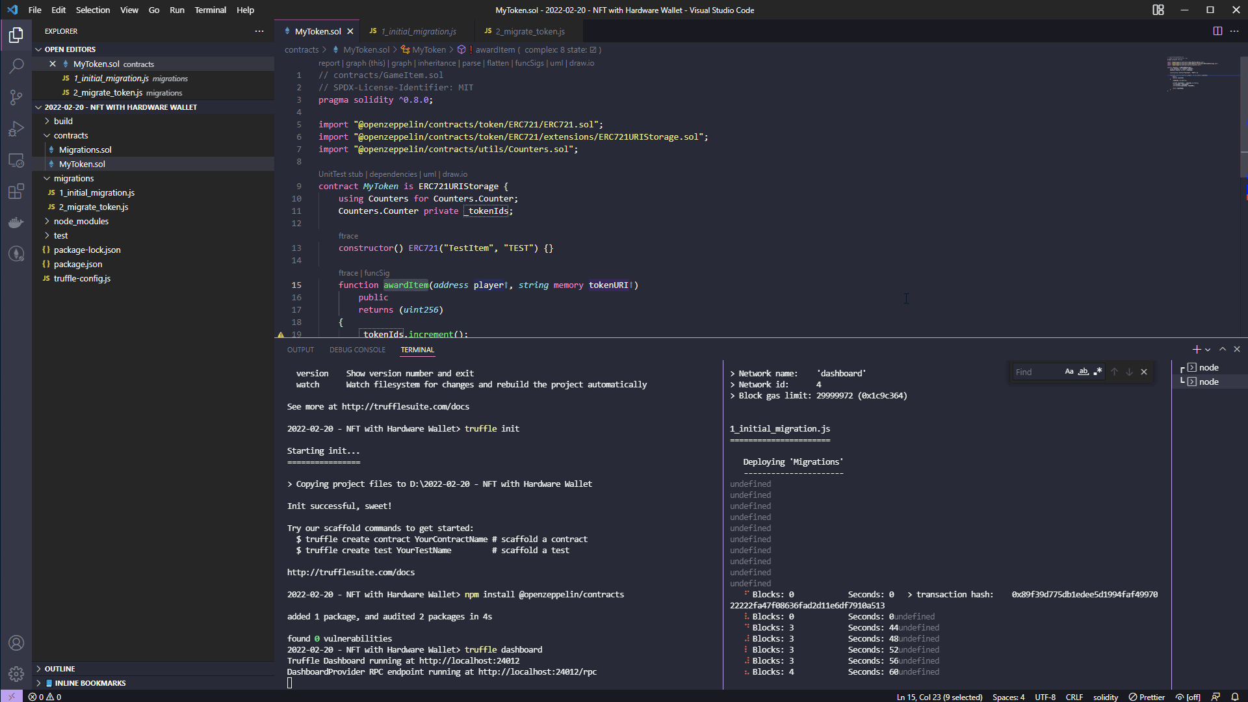Open Explorer Views and More Actions ellipsis

pos(259,31)
